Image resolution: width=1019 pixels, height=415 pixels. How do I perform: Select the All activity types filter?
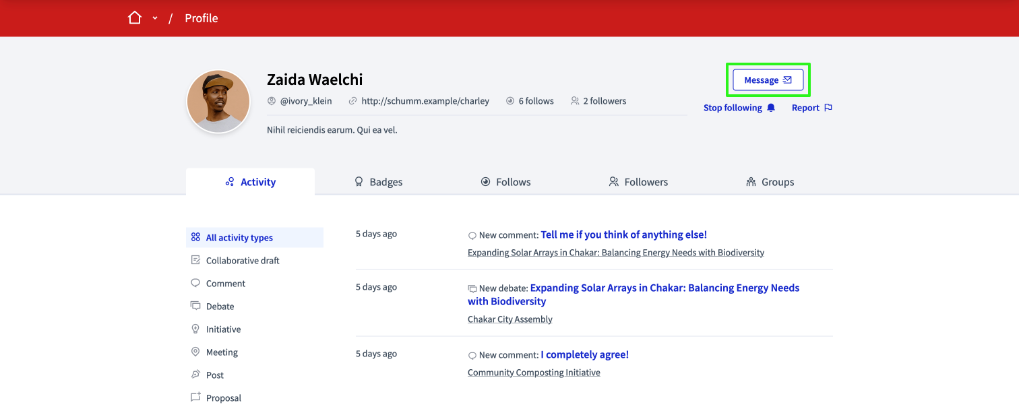[239, 238]
